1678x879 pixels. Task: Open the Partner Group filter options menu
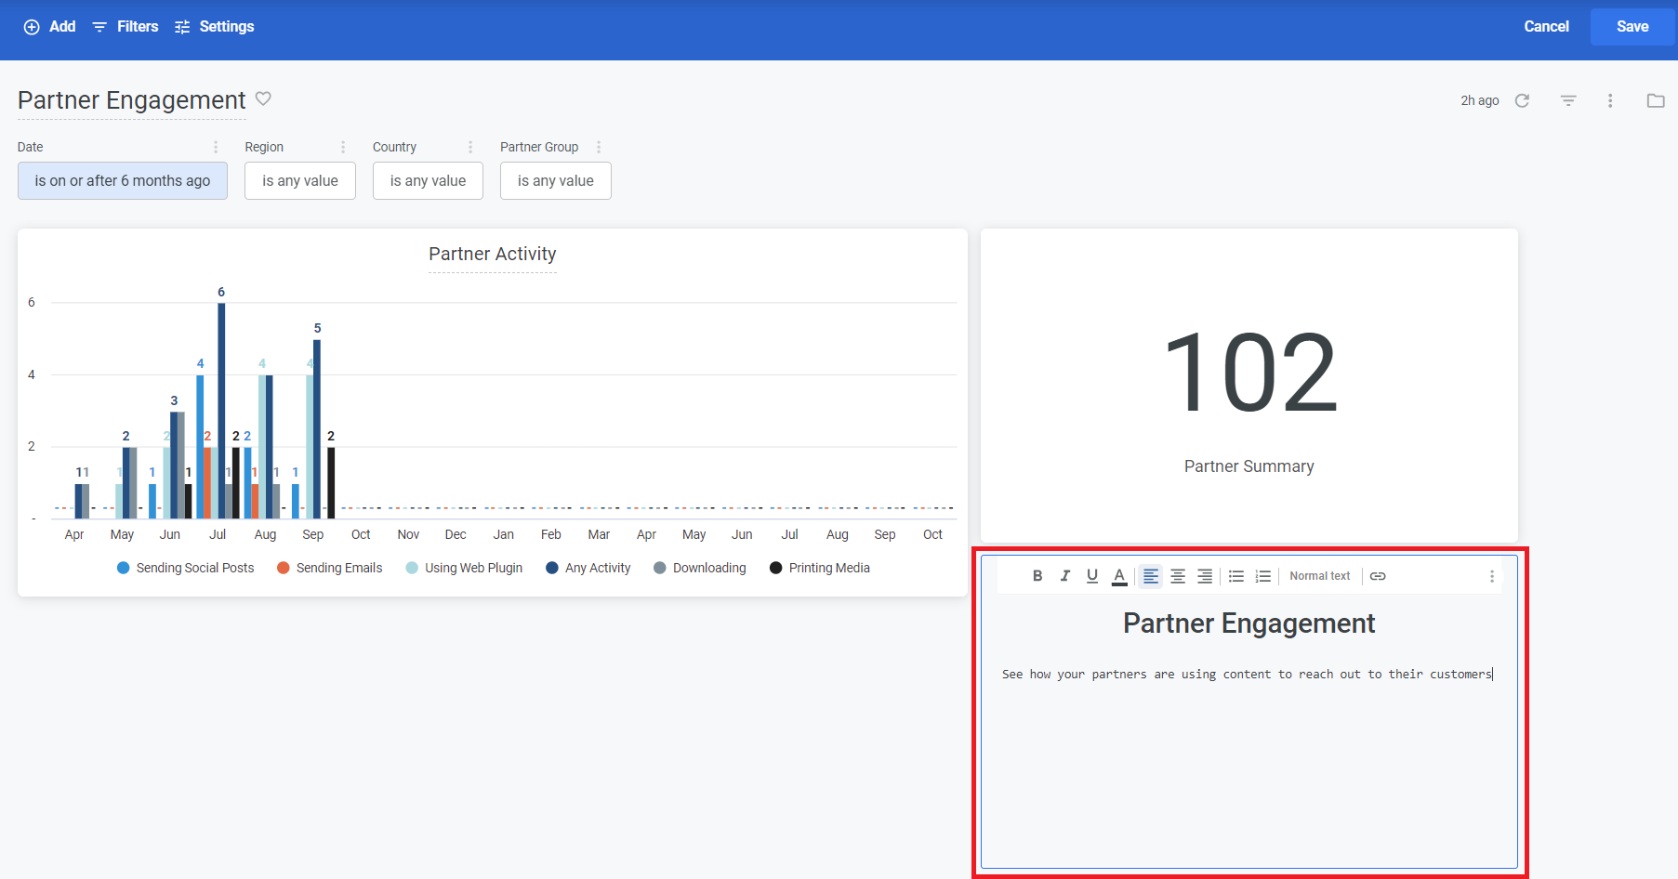pyautogui.click(x=600, y=147)
